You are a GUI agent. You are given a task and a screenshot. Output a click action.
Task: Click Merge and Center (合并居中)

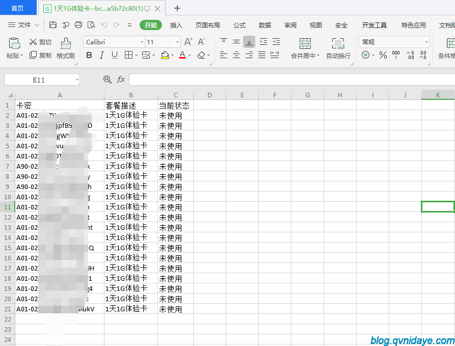(x=305, y=48)
